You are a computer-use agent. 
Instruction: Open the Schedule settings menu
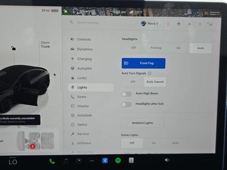[91, 115]
